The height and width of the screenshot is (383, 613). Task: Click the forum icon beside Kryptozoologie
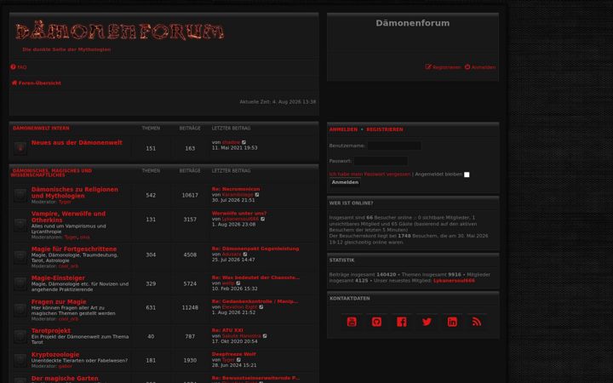point(20,360)
